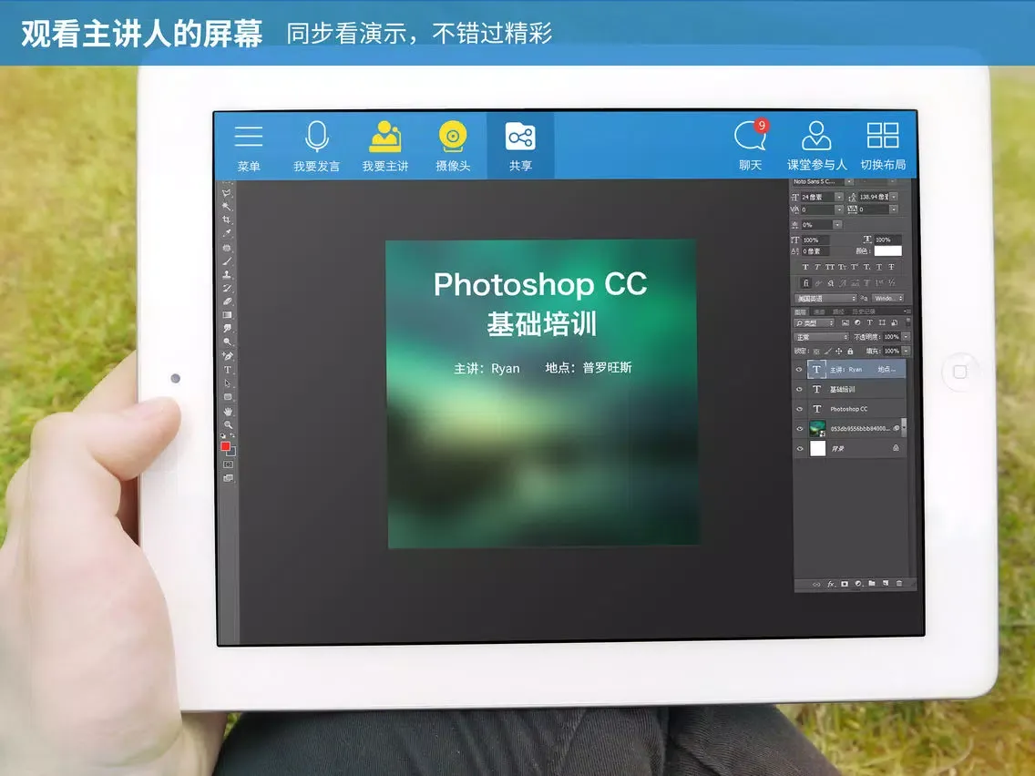Viewport: 1035px width, 776px height.
Task: Add a layer mask from Layers footer
Action: point(845,584)
